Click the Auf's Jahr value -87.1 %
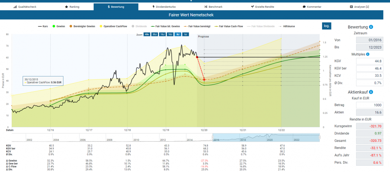Viewport: 390px width, 172px height. (370, 155)
